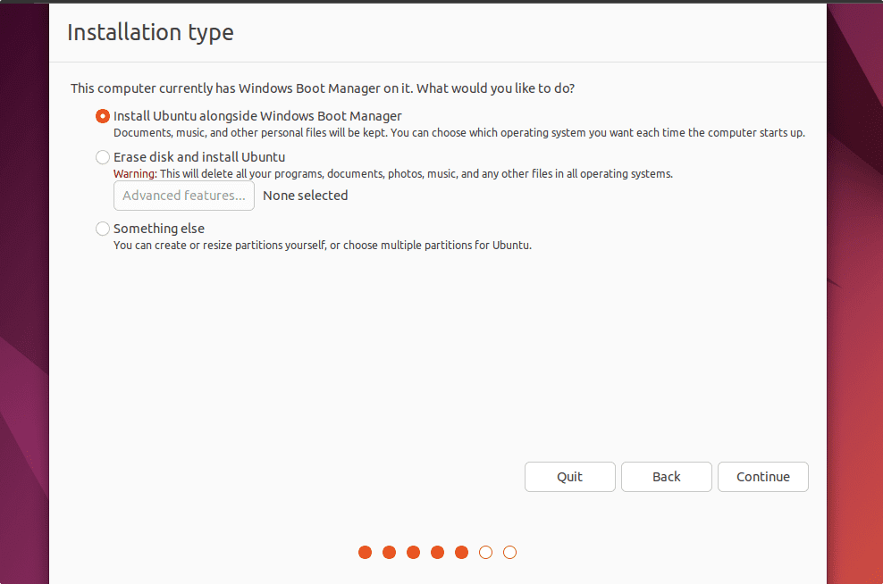Click the fifth filled progress dot
Image resolution: width=883 pixels, height=584 pixels.
tap(461, 553)
